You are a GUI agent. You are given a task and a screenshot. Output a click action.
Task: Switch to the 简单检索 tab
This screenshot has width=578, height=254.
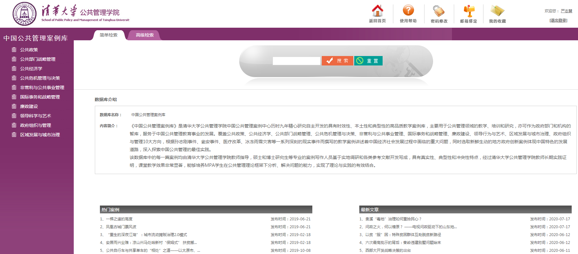pyautogui.click(x=109, y=35)
